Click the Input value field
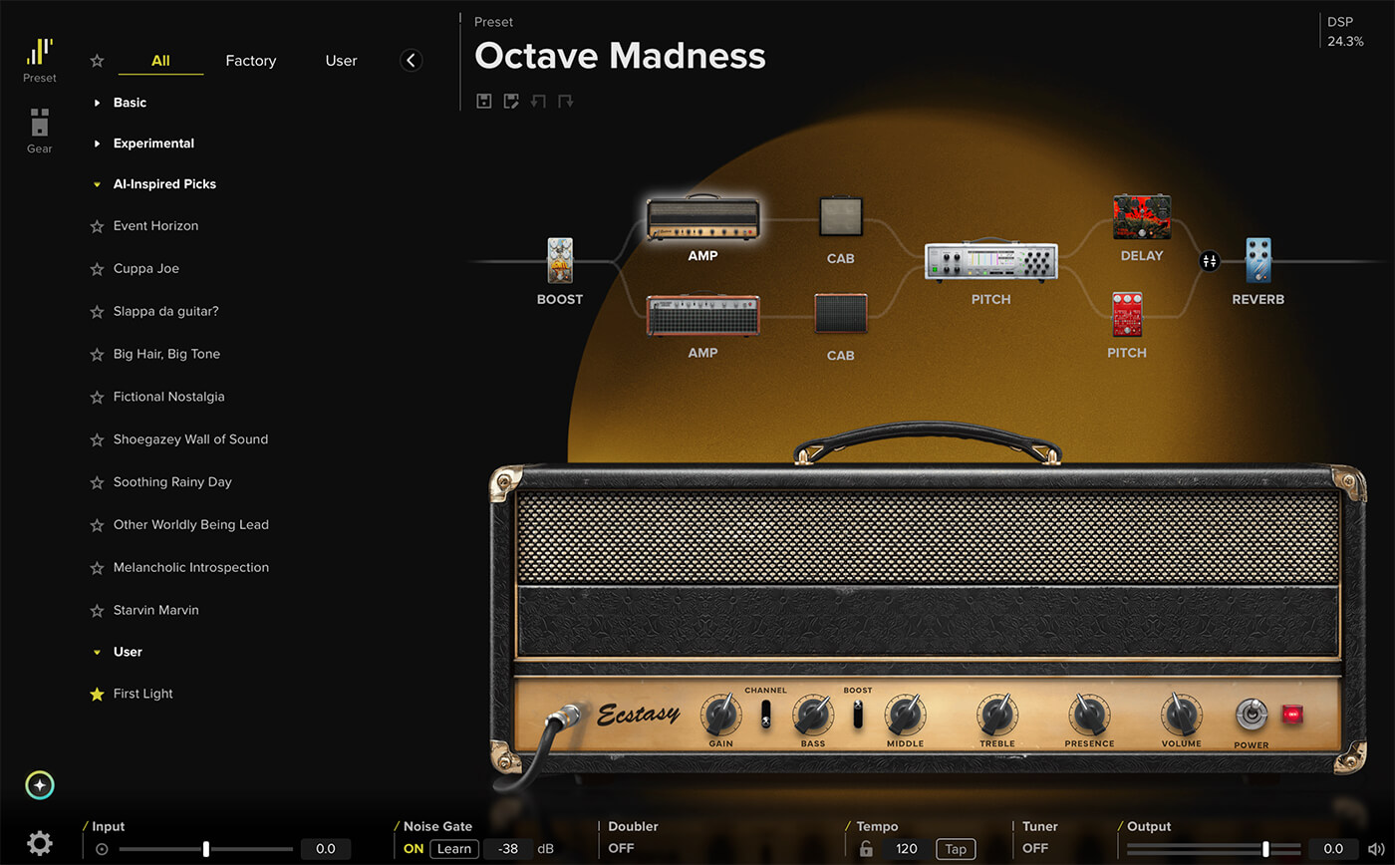1395x865 pixels. click(326, 849)
